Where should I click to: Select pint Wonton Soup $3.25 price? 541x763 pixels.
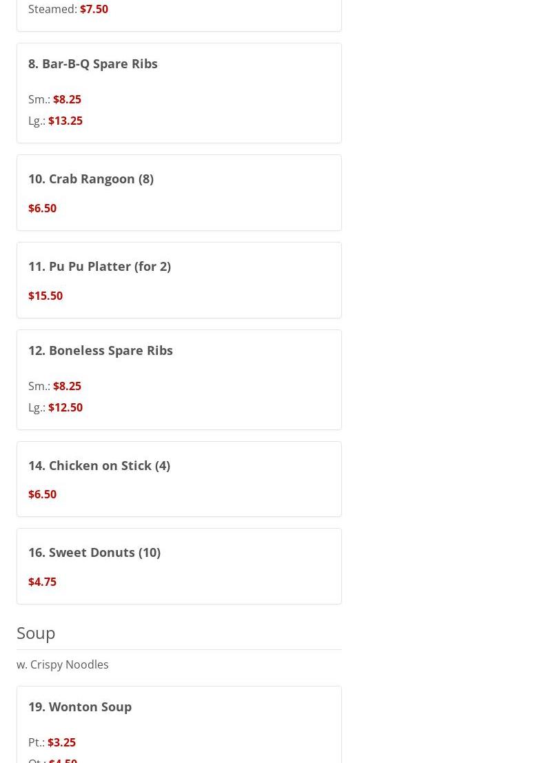click(61, 742)
